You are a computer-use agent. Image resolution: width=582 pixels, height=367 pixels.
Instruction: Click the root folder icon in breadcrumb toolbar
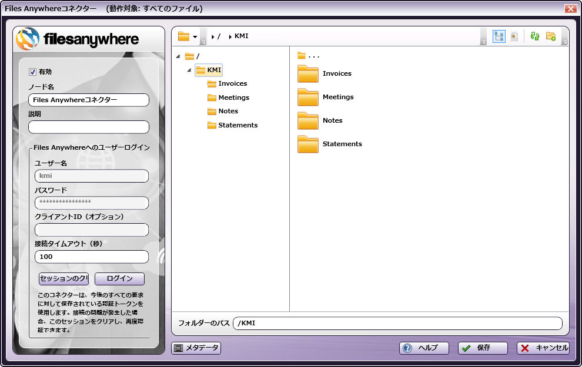pos(184,36)
